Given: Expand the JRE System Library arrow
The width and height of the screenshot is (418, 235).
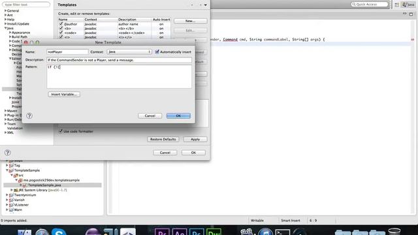Looking at the screenshot, I should pos(12,190).
